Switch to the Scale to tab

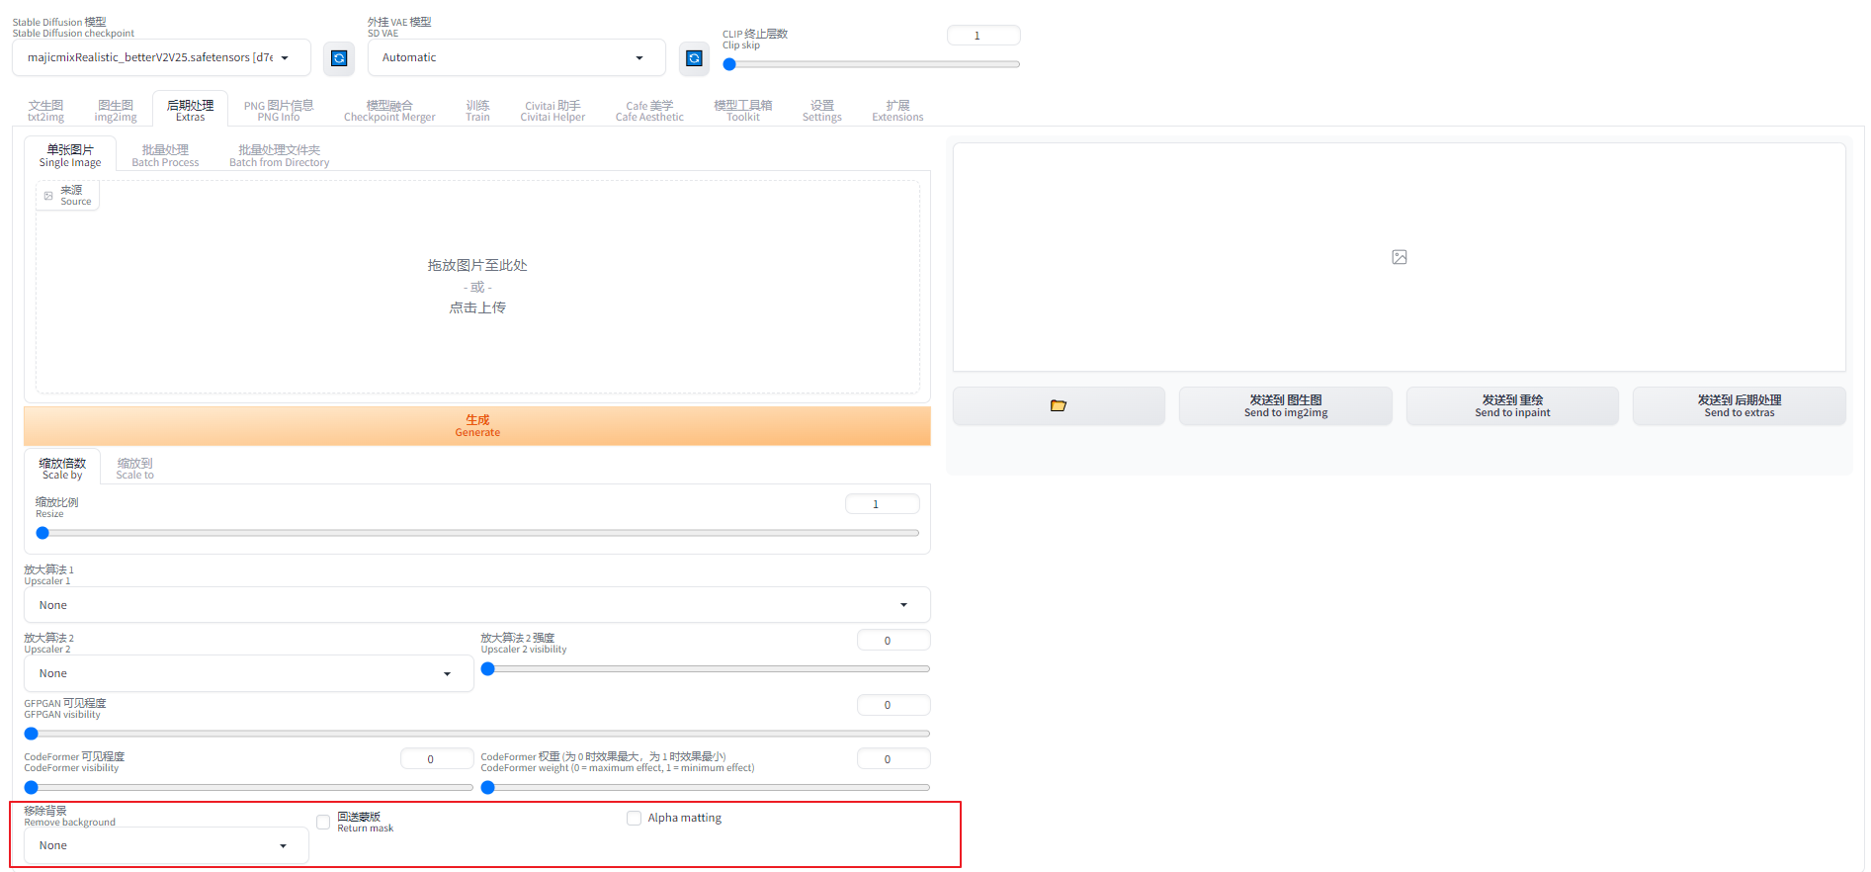(134, 468)
